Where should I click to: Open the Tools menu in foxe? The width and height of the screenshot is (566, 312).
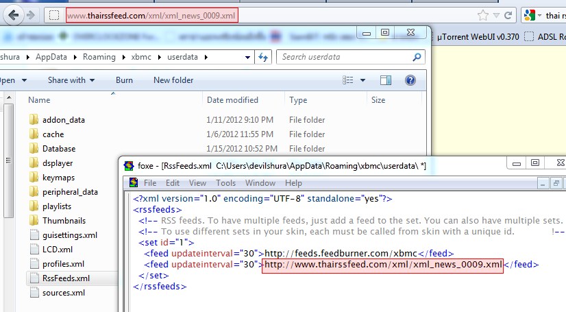click(x=225, y=183)
